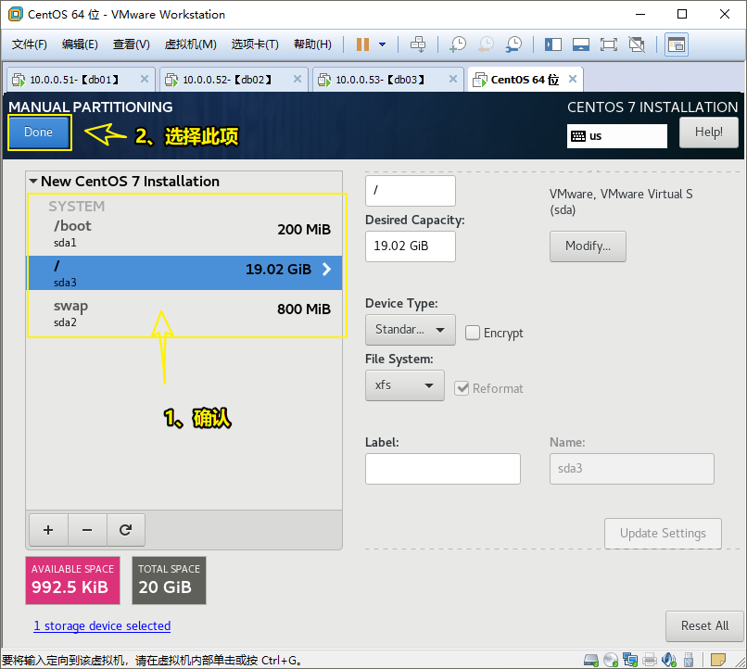Add a new mount point with plus
Viewport: 747px width, 669px height.
click(48, 530)
